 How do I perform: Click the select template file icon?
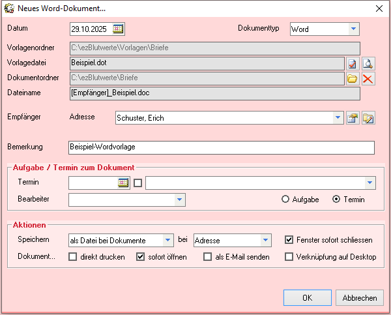pos(353,63)
